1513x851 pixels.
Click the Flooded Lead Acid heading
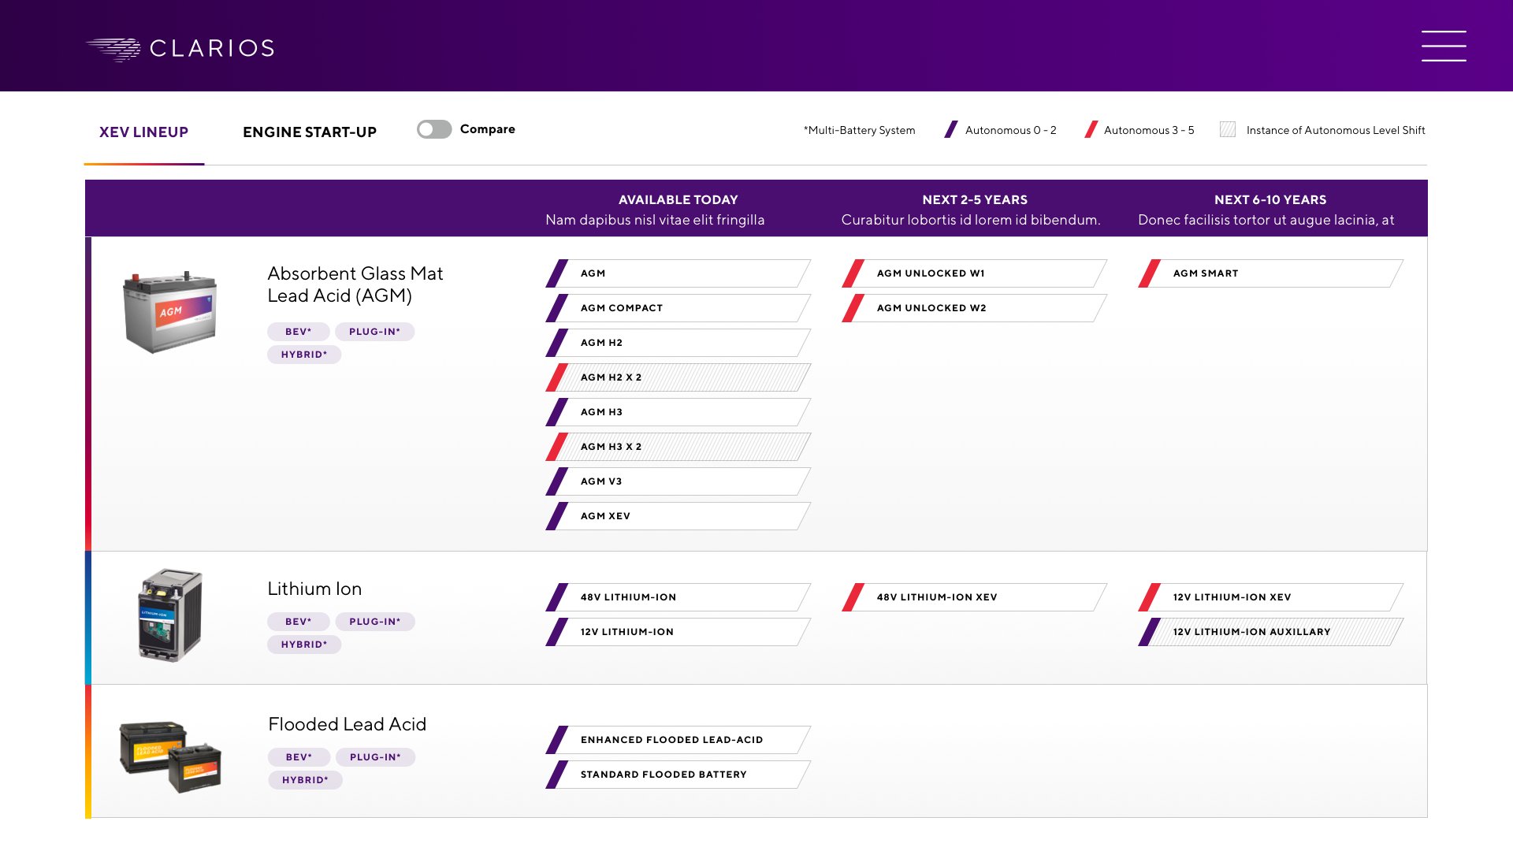347,724
